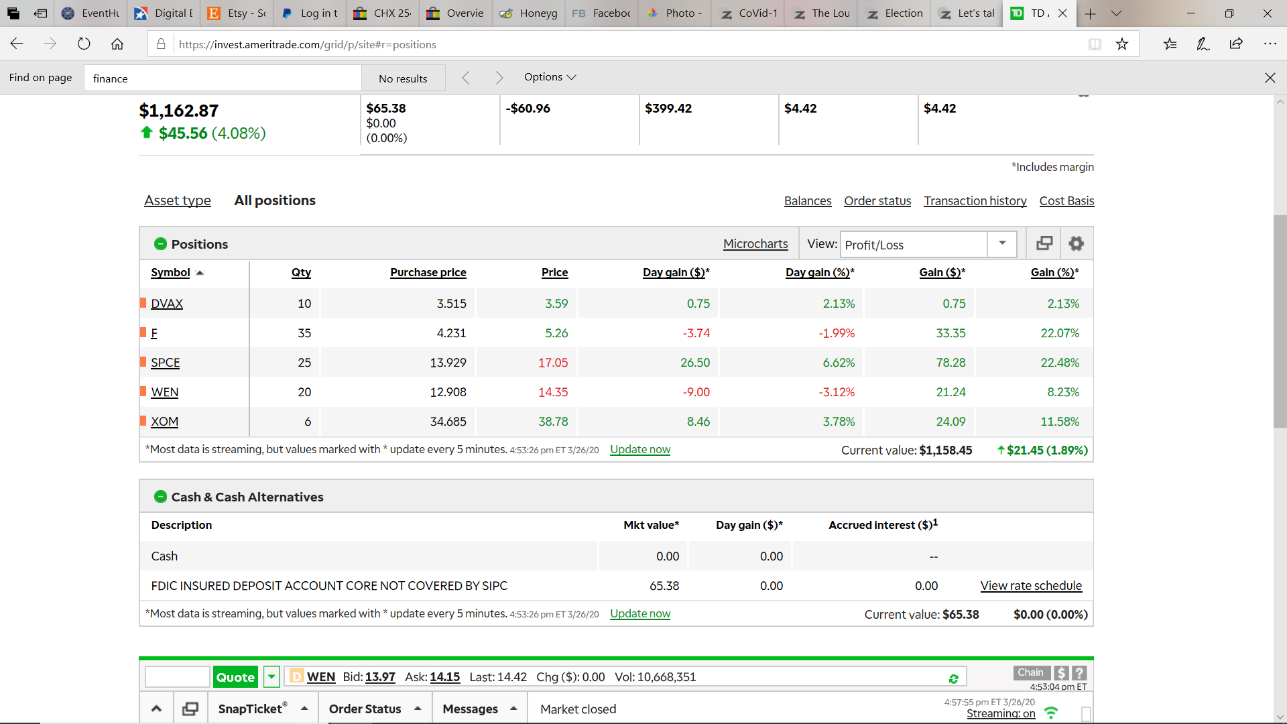Click the address bar URL

pos(308,44)
